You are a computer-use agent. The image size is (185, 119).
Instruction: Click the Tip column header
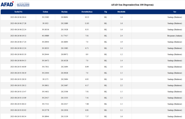105,12
